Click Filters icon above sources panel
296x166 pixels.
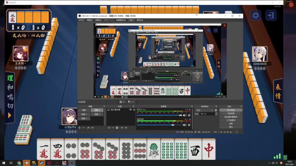(x=131, y=102)
